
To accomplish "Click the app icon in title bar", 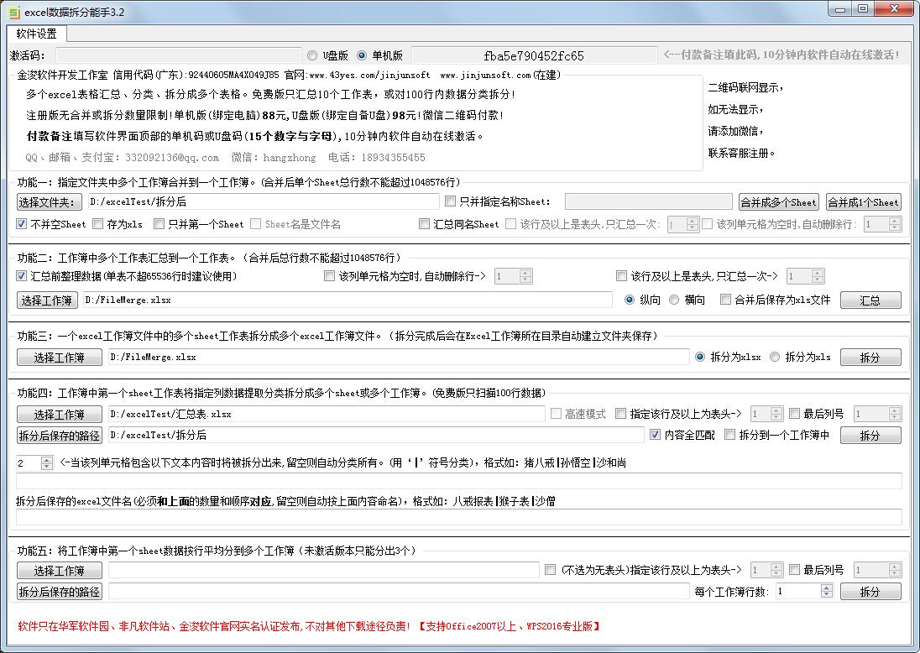I will click(x=13, y=12).
